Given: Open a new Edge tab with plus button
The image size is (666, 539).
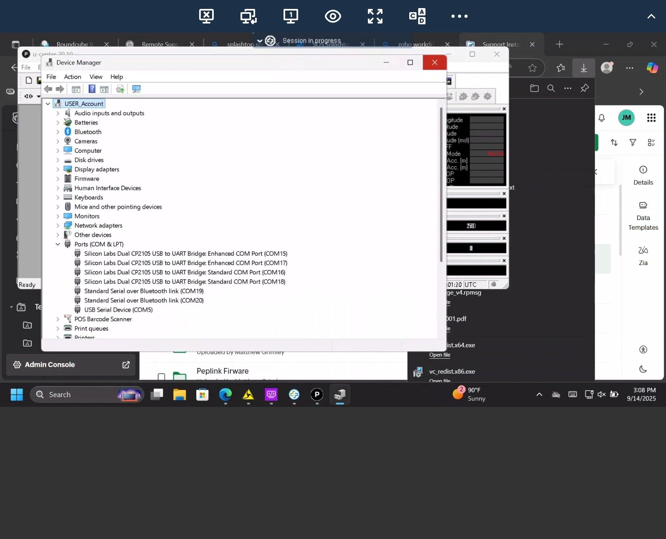Looking at the screenshot, I should 560,44.
